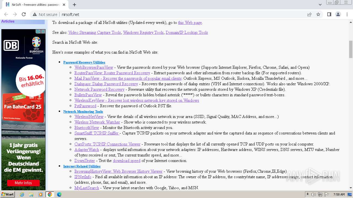Open Wireless Network Watcher link

coord(97,122)
